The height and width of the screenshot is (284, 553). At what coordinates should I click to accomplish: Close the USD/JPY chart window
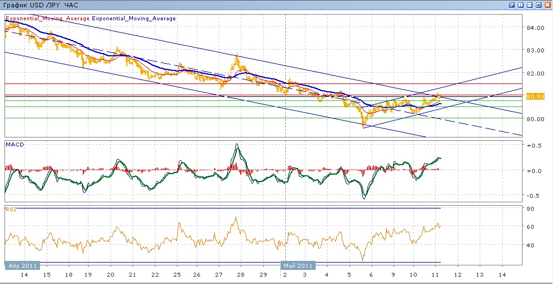pyautogui.click(x=547, y=5)
